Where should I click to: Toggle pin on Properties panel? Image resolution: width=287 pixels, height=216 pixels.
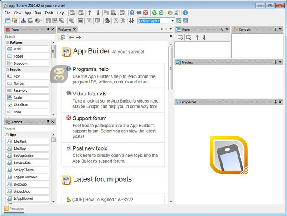pos(275,102)
